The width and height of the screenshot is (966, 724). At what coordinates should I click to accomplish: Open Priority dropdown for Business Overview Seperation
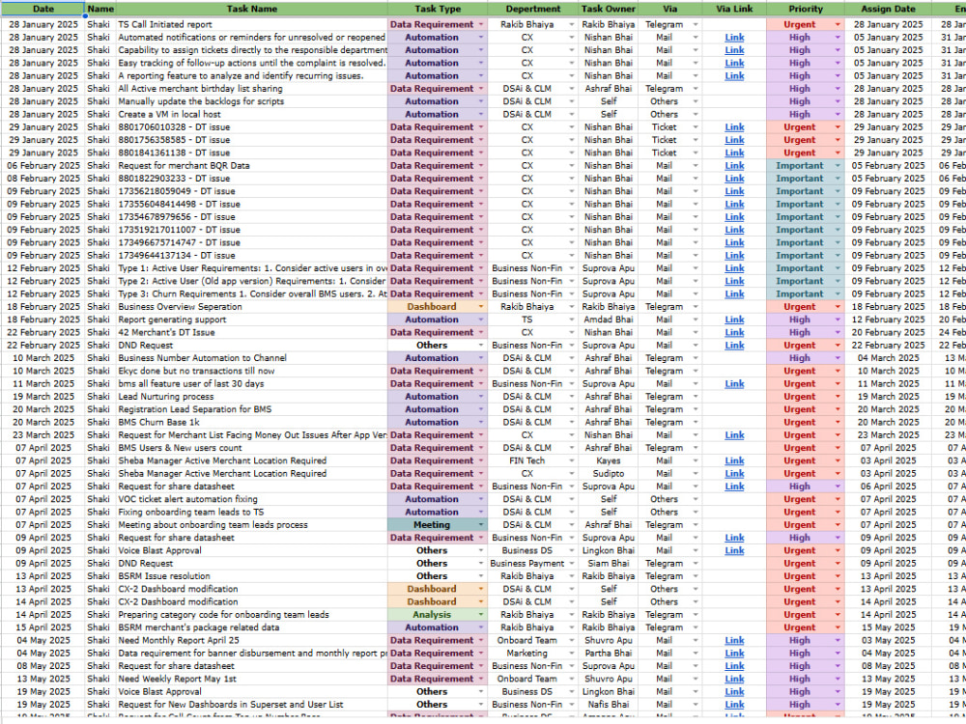838,307
